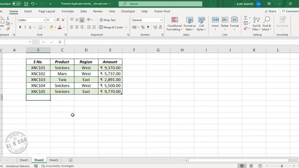This screenshot has height=168, width=299.
Task: Click Accessibility: Investigate status
Action: (x=57, y=166)
